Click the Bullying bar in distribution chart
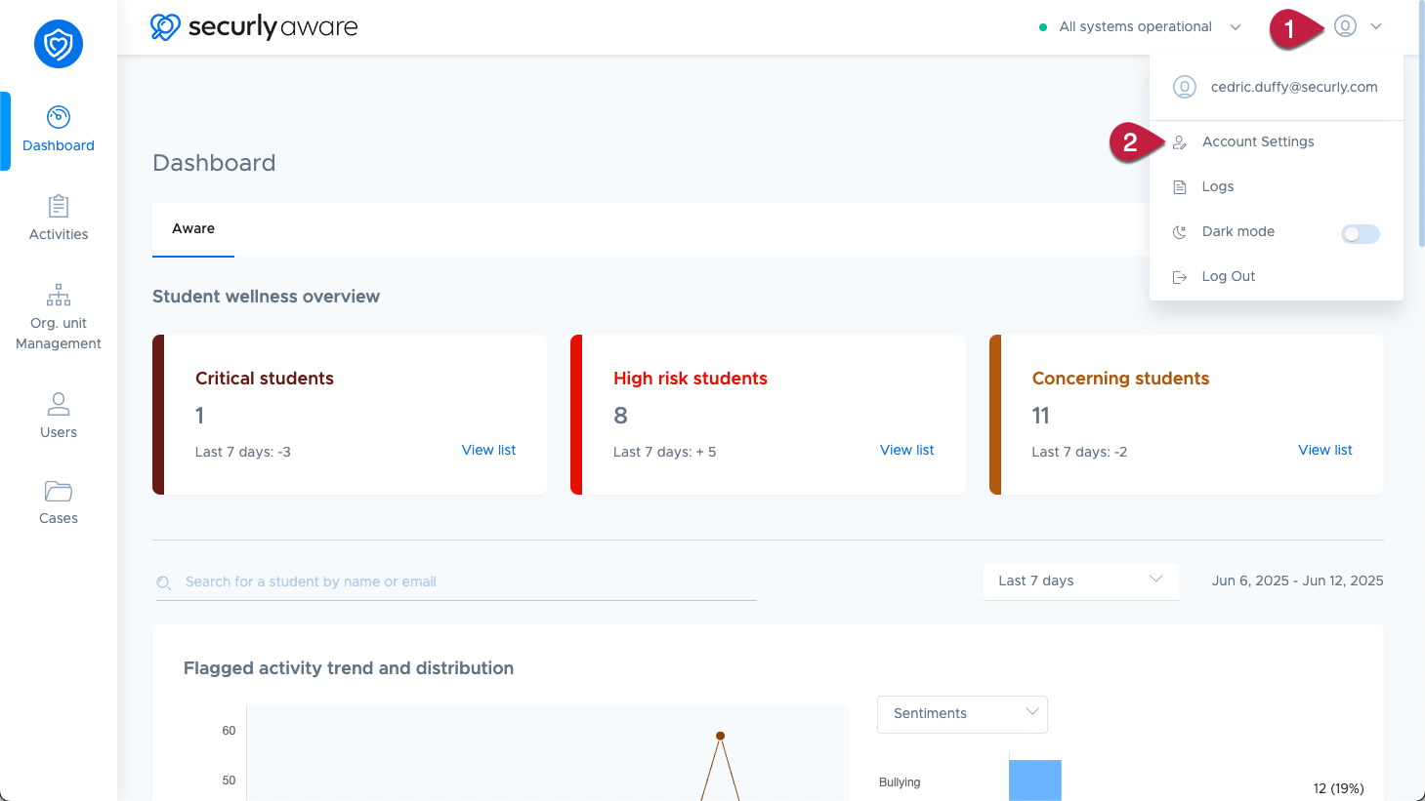 point(1034,780)
